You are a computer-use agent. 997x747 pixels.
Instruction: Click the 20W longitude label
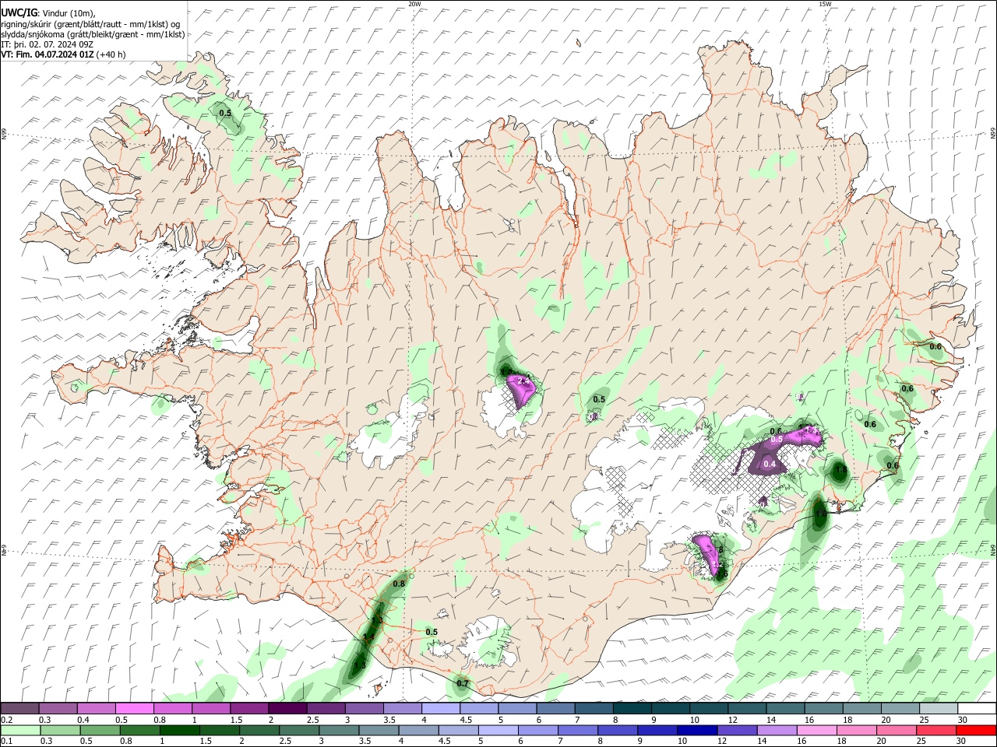[x=414, y=4]
